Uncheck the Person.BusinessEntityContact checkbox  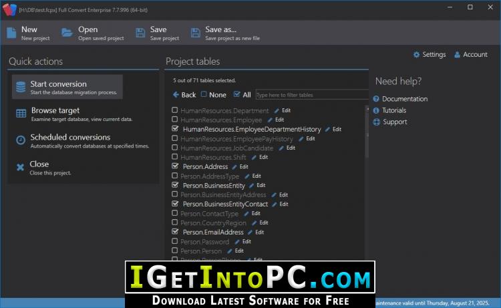click(174, 203)
